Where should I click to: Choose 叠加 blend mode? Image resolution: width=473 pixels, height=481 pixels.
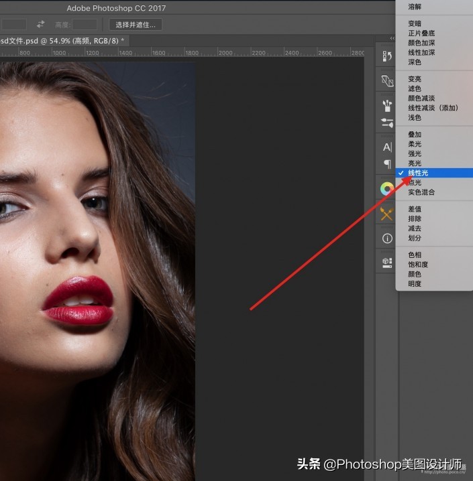click(415, 135)
